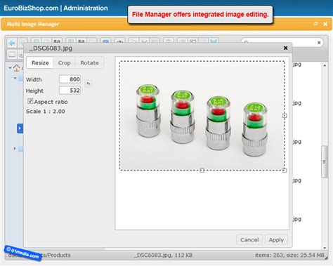Click the Width input field
The height and width of the screenshot is (266, 333).
pyautogui.click(x=70, y=79)
